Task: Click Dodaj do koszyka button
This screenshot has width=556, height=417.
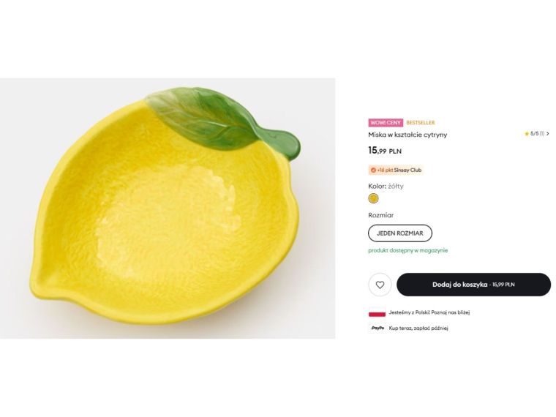Action: pyautogui.click(x=474, y=285)
